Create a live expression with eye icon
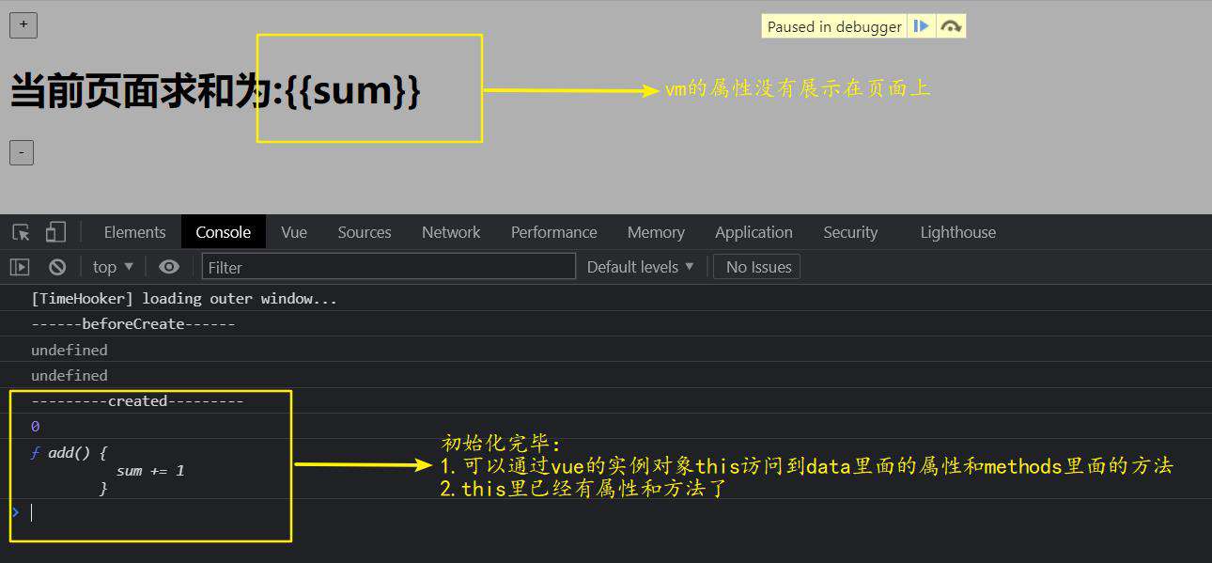The image size is (1212, 563). [169, 267]
